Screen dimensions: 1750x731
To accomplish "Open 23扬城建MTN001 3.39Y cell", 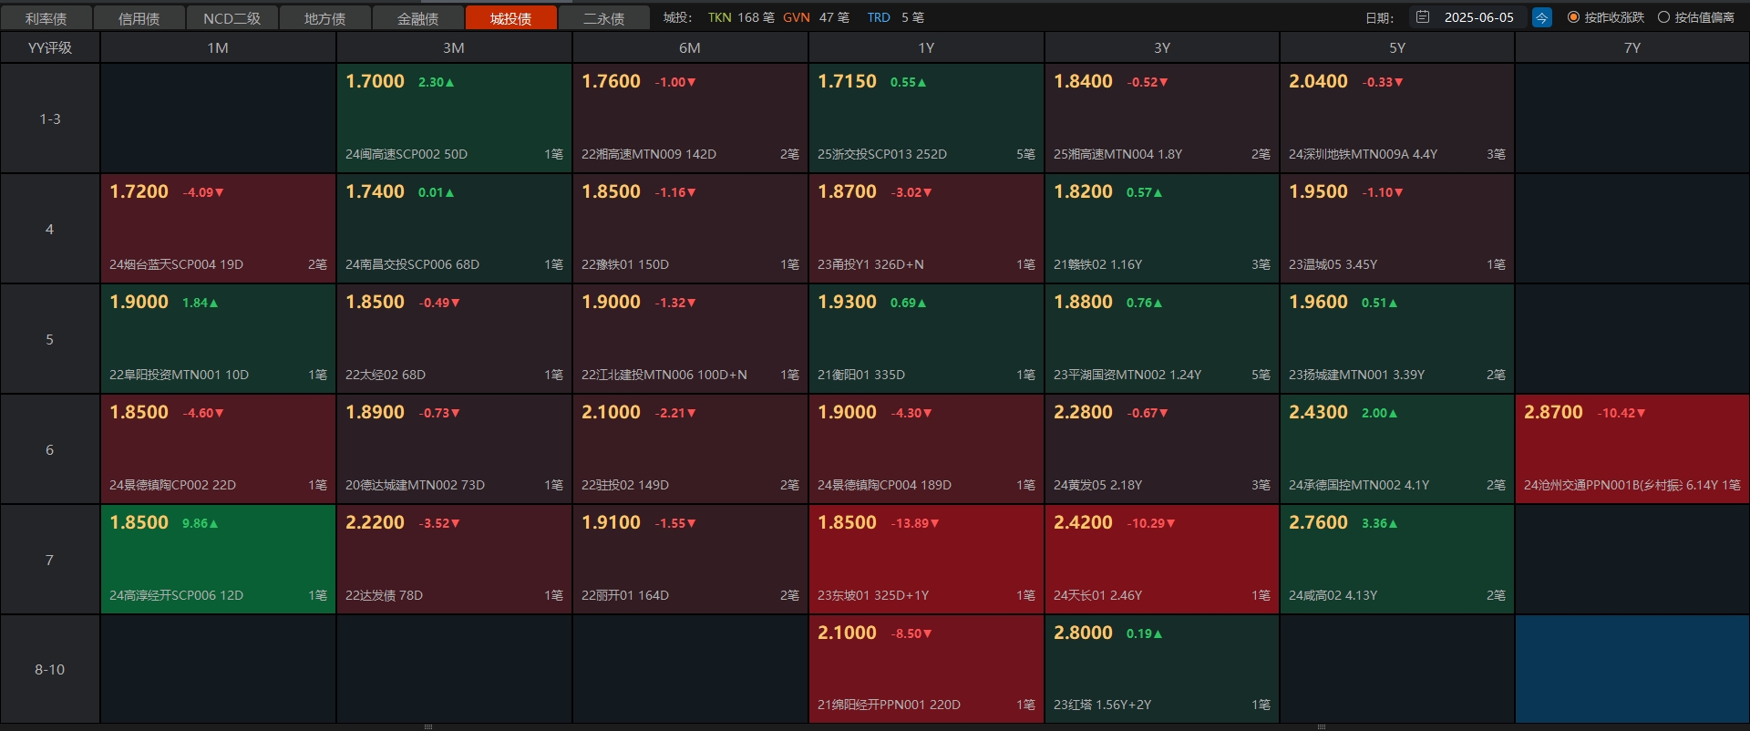I will pyautogui.click(x=1397, y=339).
